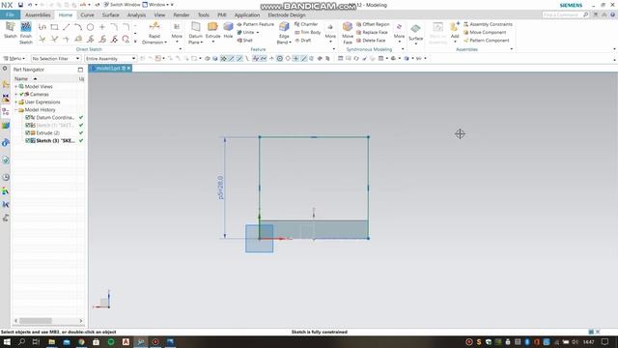Viewport: 618px width, 348px height.
Task: Open the Rapid Dimension dropdown arrow
Action: click(165, 43)
